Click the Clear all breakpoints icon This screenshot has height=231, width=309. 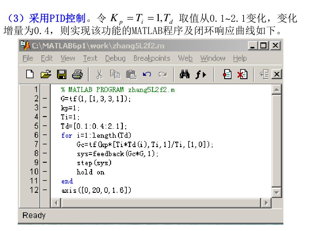click(x=242, y=74)
